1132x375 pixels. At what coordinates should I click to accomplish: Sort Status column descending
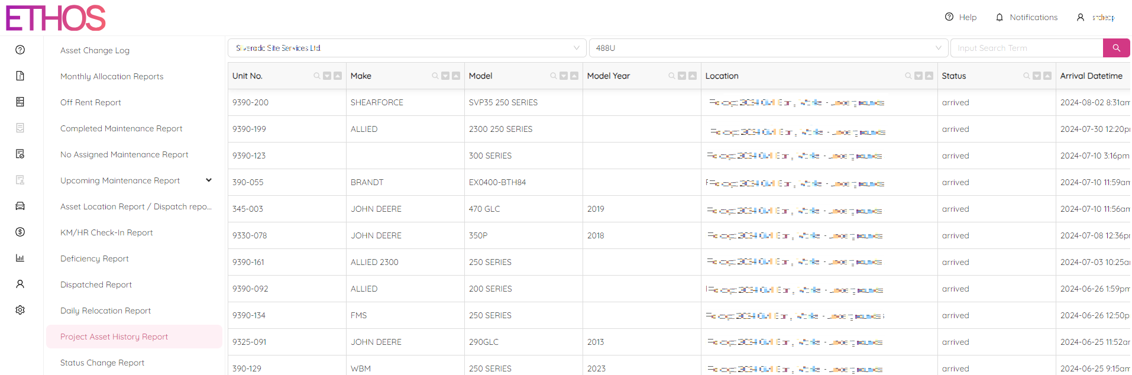click(1037, 76)
